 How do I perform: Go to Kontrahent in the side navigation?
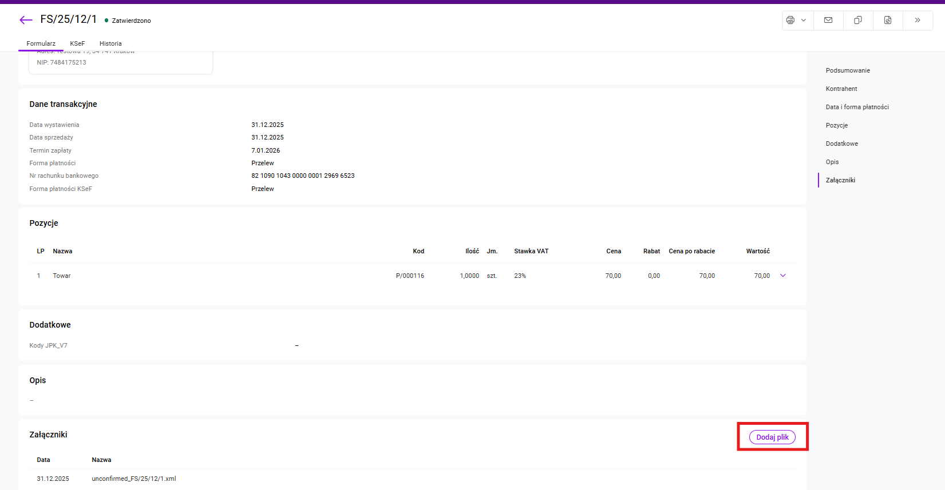[841, 89]
